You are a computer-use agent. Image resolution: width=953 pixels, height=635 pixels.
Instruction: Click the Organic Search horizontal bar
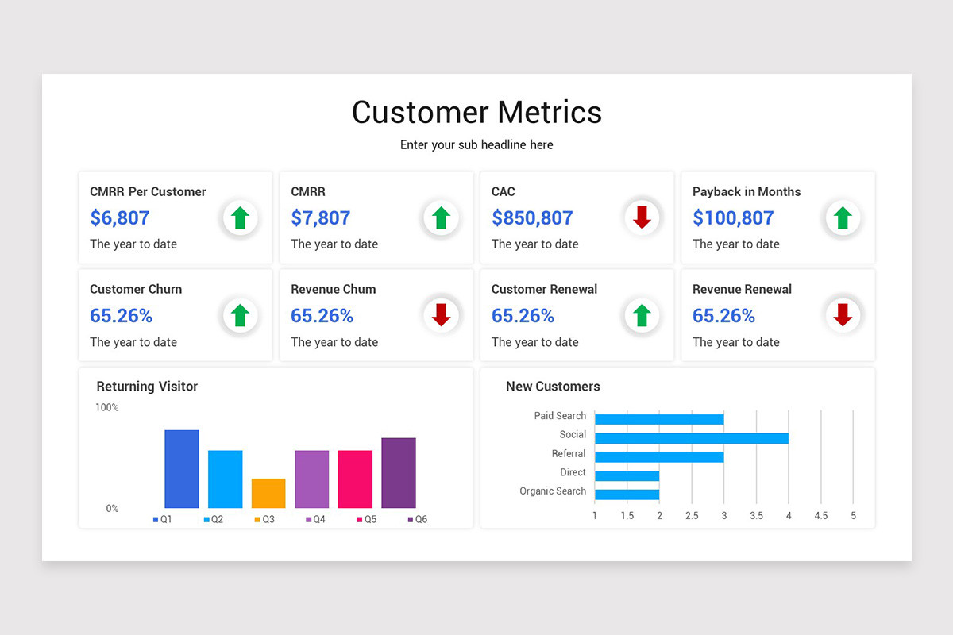627,495
